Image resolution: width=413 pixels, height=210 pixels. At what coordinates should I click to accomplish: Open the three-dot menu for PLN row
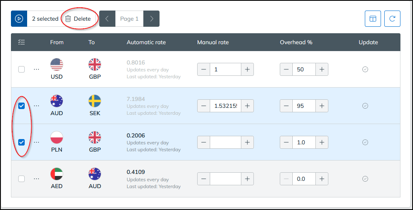point(36,142)
